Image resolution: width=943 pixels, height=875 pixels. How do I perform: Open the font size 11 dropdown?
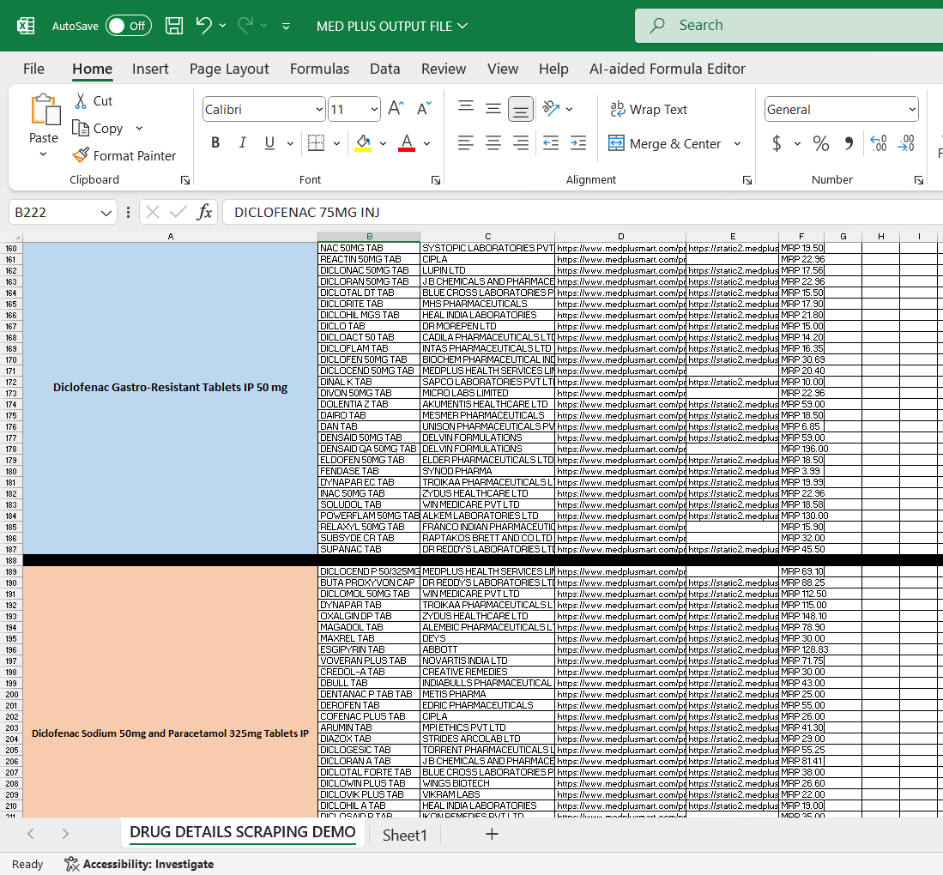pos(374,110)
